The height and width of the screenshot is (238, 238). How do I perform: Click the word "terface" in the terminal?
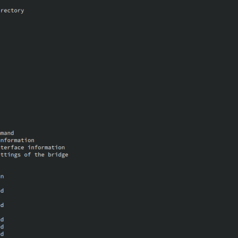[x=12, y=148]
